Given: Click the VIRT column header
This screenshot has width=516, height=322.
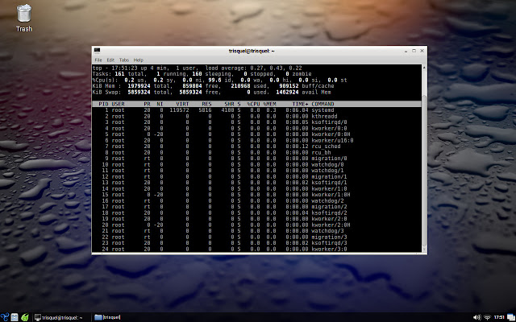Looking at the screenshot, I should tap(182, 104).
